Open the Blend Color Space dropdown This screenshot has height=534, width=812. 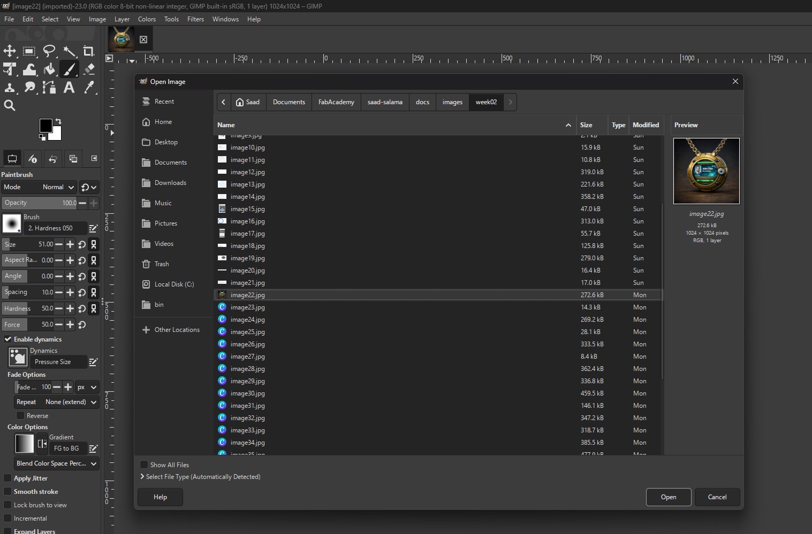coord(57,463)
